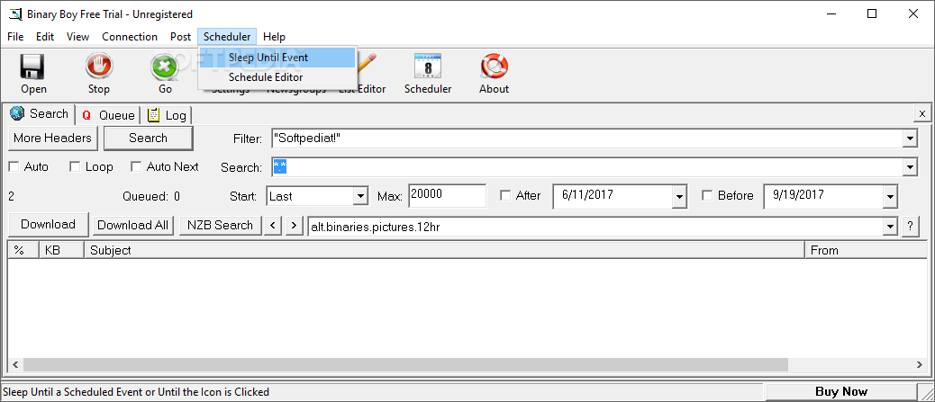Tick the After date checkbox
Viewport: 935px width, 402px height.
point(505,195)
